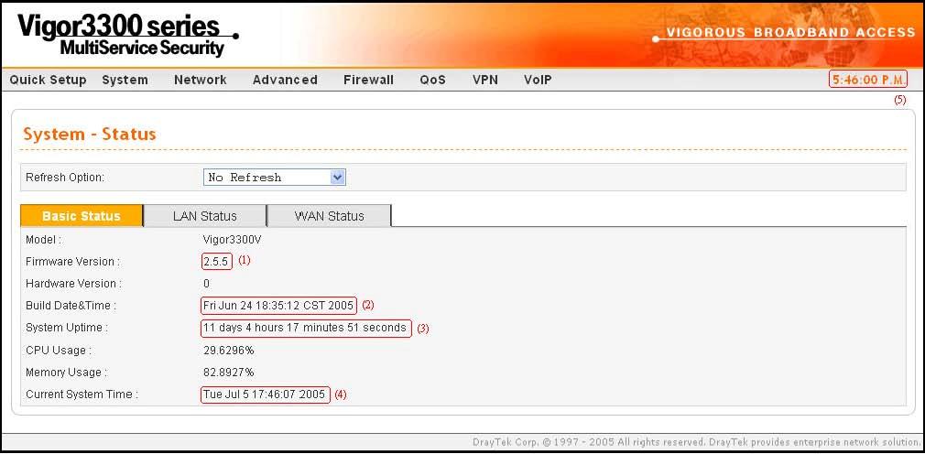Open the VPN menu
This screenshot has height=454, width=925.
click(484, 80)
